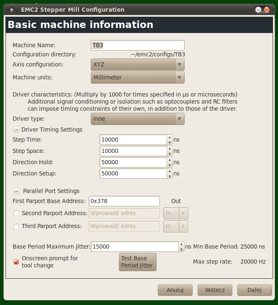The width and height of the screenshot is (278, 305).
Task: Open the Driver type dropdown
Action: coord(137,119)
